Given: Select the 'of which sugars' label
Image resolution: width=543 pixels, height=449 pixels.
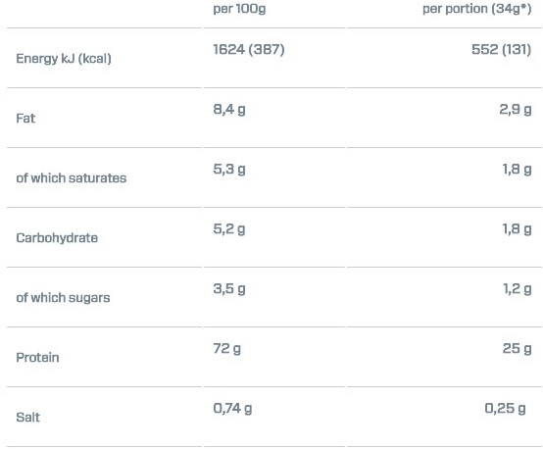Looking at the screenshot, I should 63,298.
